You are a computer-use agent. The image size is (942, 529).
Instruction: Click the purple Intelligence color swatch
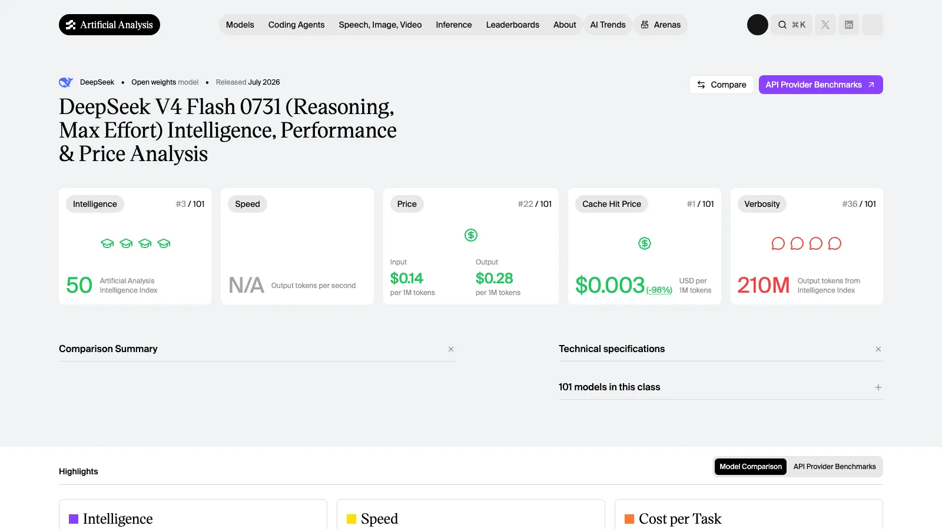coord(74,519)
